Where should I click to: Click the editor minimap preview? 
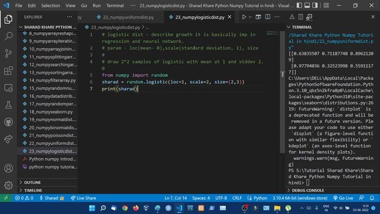[x=273, y=33]
